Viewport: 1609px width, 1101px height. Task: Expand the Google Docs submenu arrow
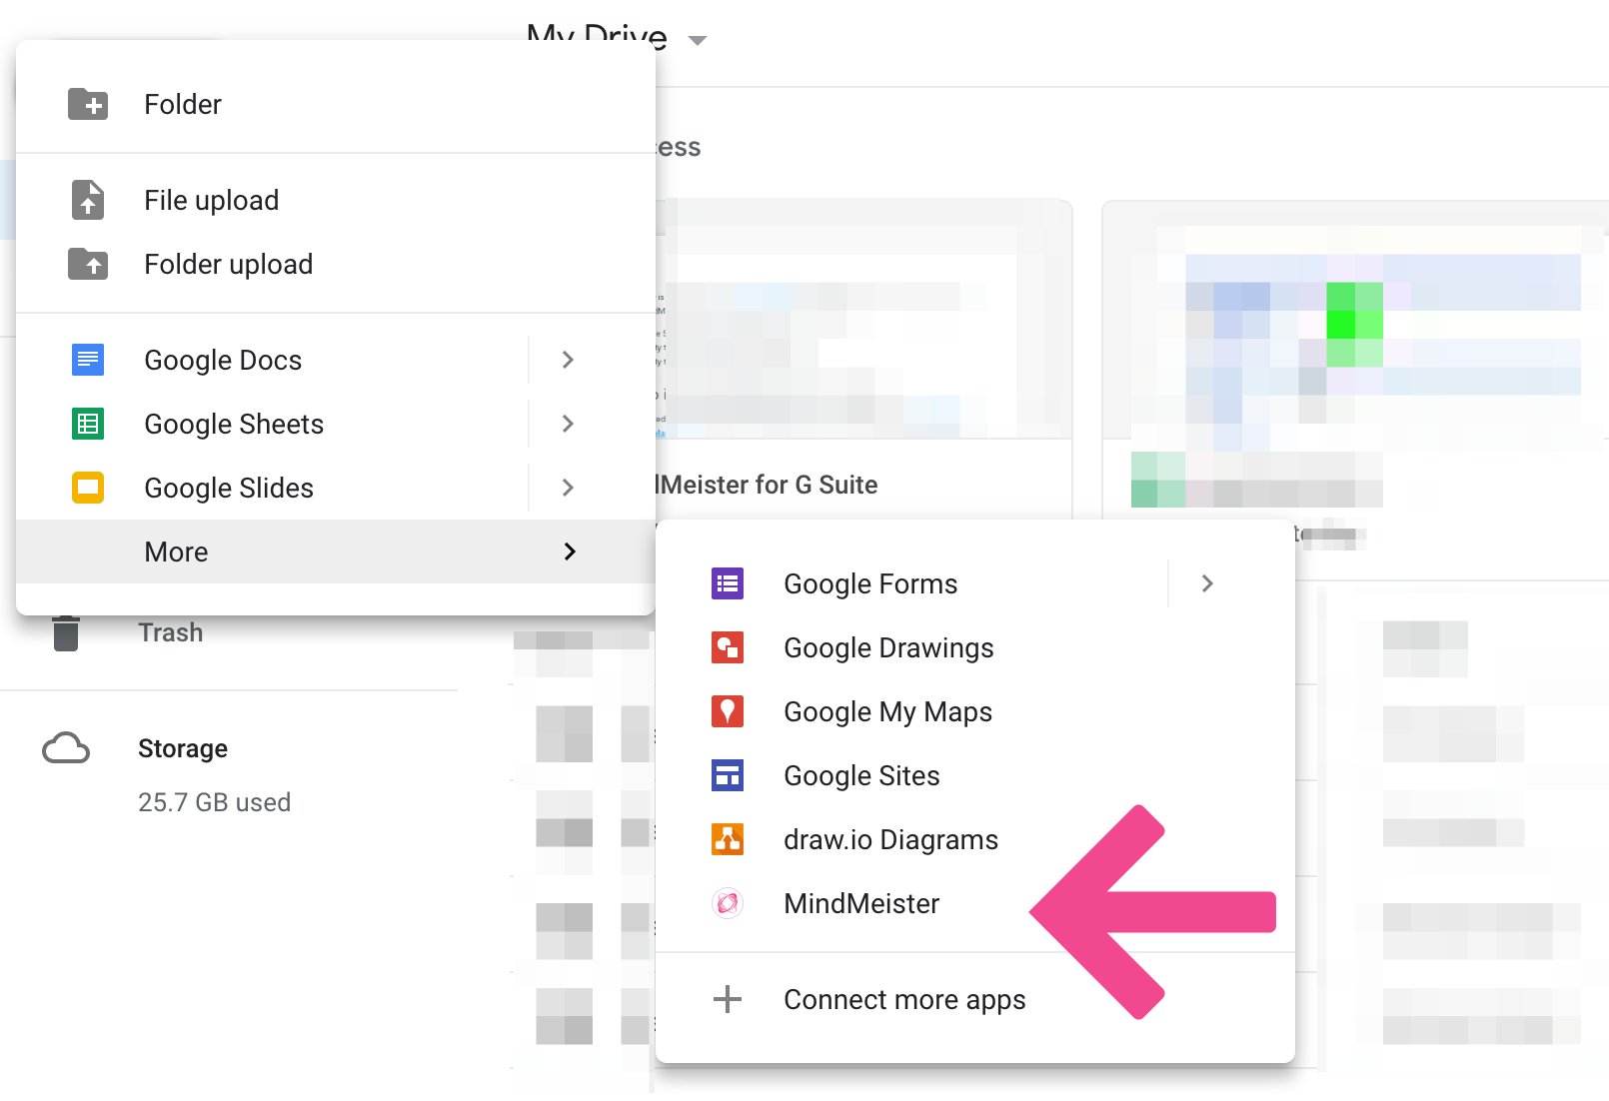tap(568, 360)
